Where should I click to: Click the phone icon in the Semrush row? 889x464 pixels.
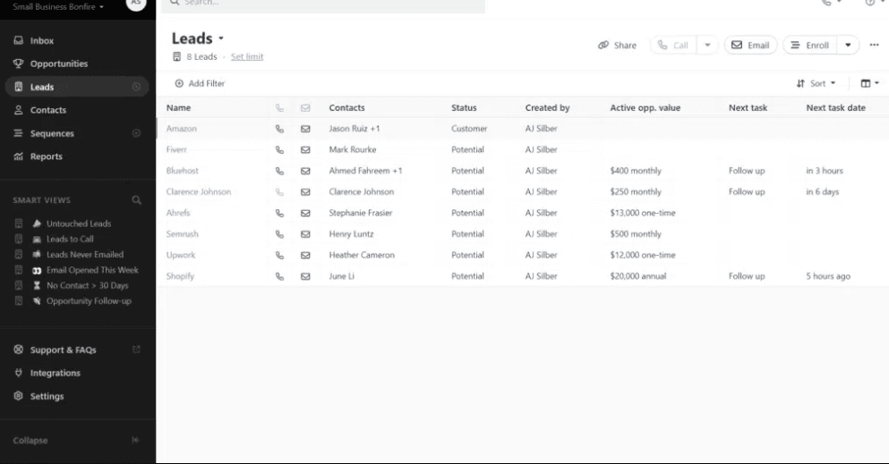(279, 234)
